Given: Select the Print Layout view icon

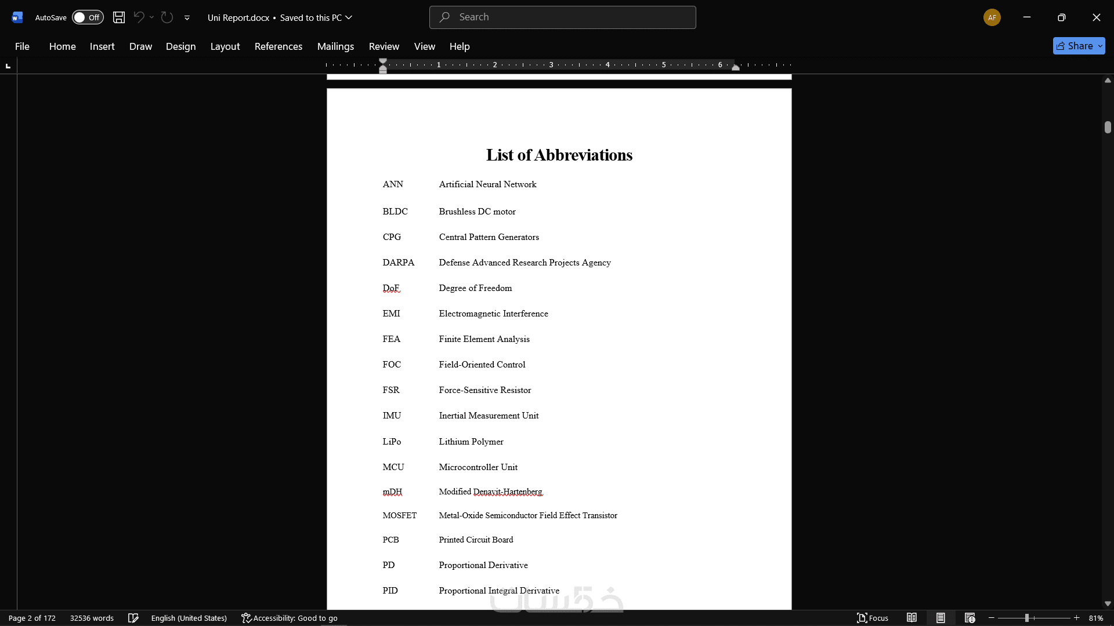Looking at the screenshot, I should (941, 618).
